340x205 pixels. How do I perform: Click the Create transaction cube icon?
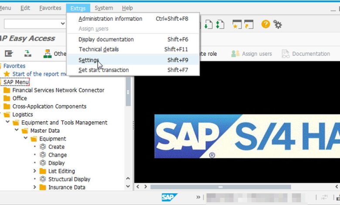(x=43, y=147)
